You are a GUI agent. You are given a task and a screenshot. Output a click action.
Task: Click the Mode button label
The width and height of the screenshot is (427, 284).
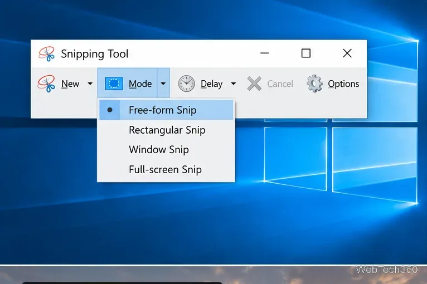(x=140, y=84)
